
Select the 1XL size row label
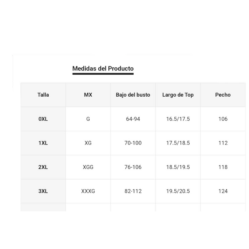(x=43, y=143)
